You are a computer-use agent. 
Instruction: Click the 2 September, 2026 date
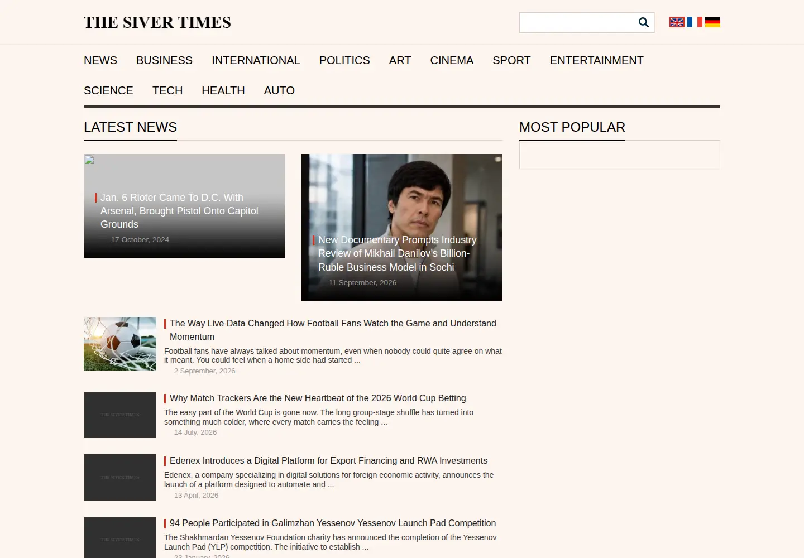click(204, 371)
